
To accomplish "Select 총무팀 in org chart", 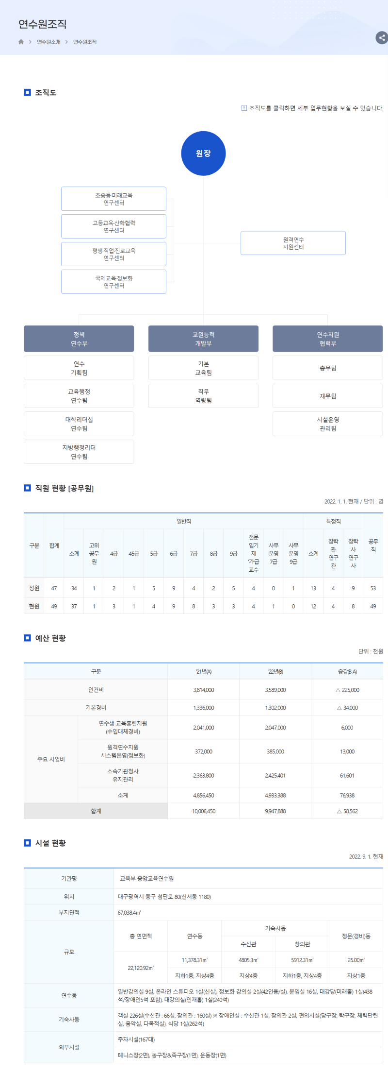I will point(327,368).
